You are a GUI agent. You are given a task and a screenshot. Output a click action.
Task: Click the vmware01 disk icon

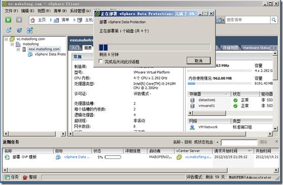[193, 106]
